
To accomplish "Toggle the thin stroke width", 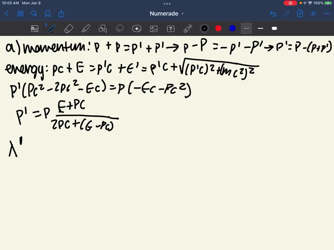I will 246,29.
